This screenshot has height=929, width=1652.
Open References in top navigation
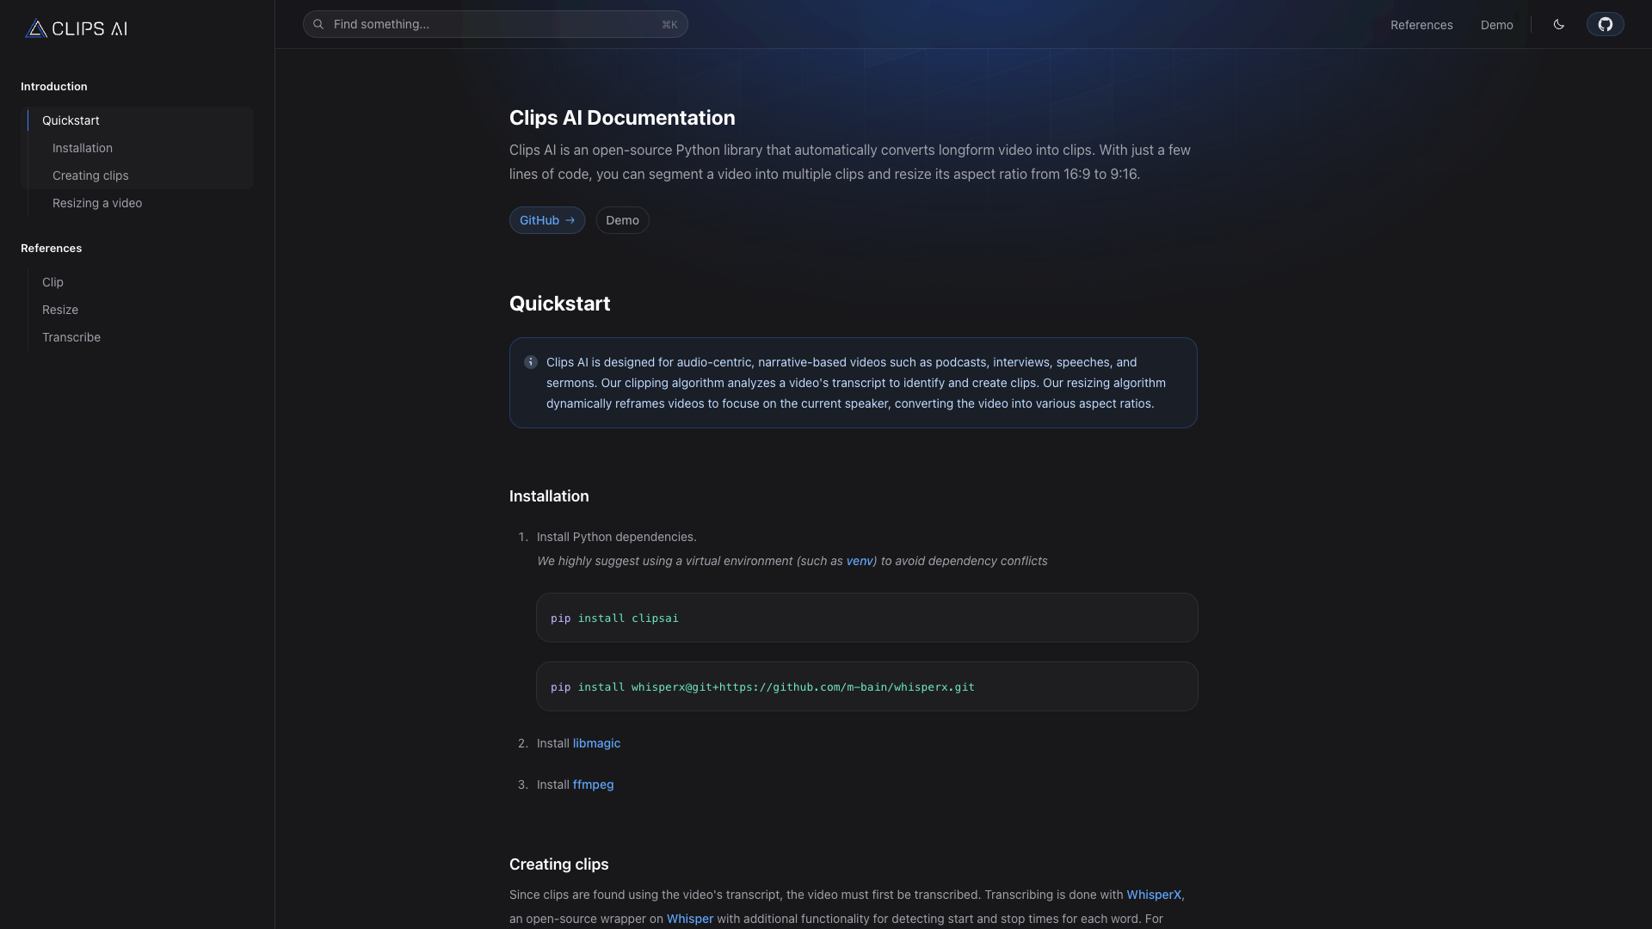tap(1421, 25)
